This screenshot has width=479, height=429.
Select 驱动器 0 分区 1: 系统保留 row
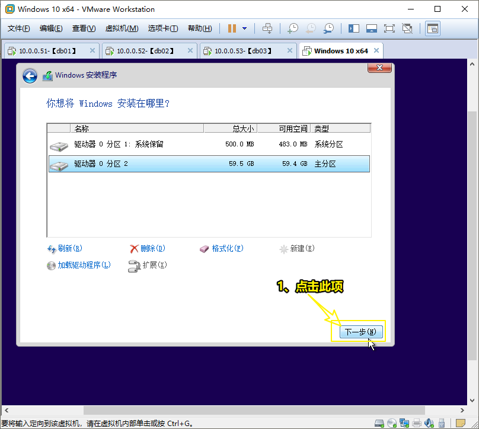209,145
